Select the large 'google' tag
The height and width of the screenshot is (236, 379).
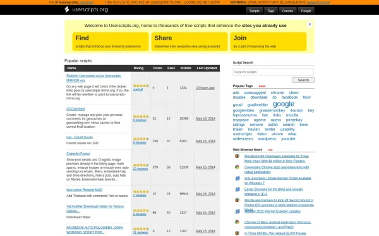tap(284, 104)
